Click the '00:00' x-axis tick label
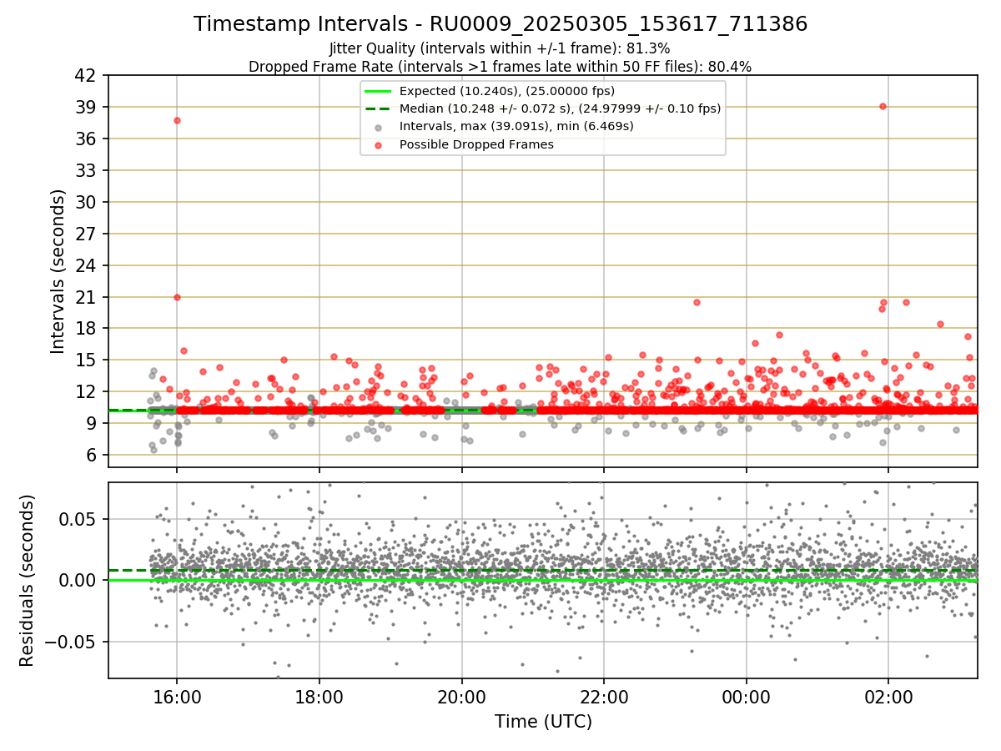 click(x=747, y=696)
